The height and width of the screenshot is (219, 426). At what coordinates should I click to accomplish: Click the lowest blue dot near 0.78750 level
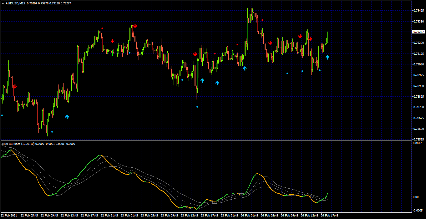pyautogui.click(x=197, y=107)
